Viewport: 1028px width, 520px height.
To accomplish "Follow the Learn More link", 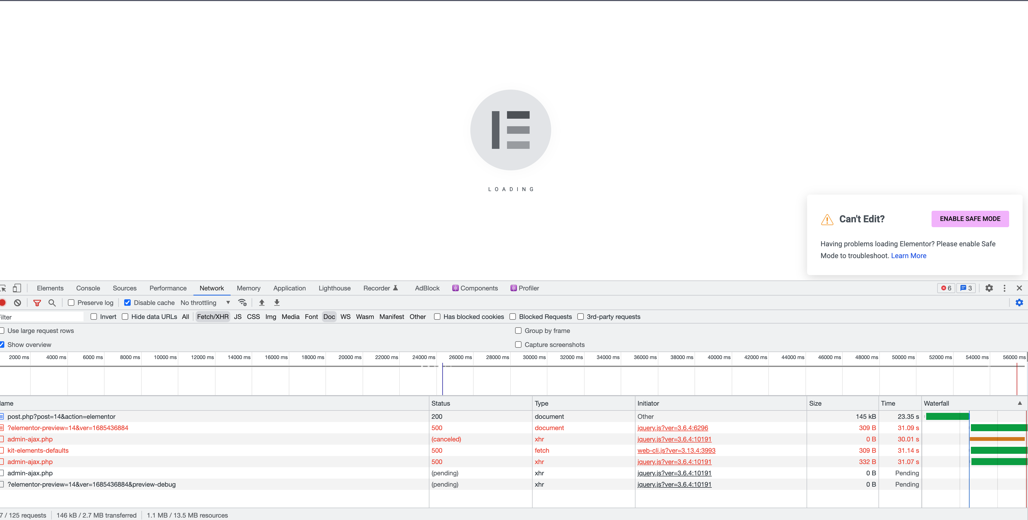I will tap(908, 256).
